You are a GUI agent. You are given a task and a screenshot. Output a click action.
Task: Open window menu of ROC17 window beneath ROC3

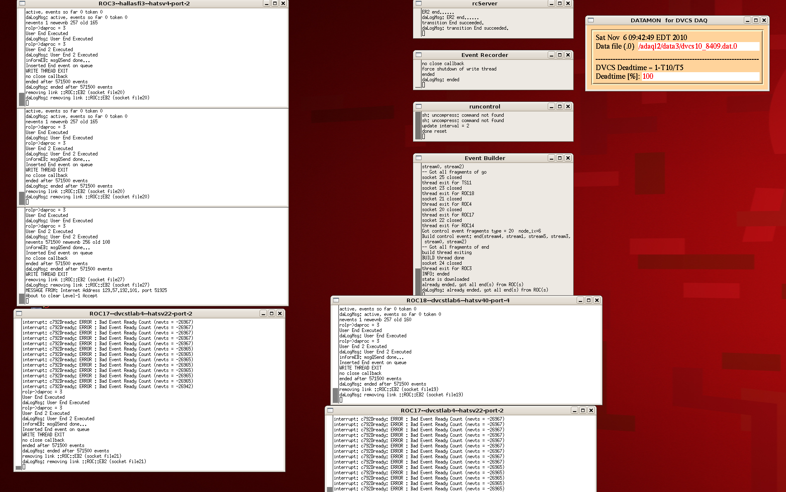tap(19, 313)
